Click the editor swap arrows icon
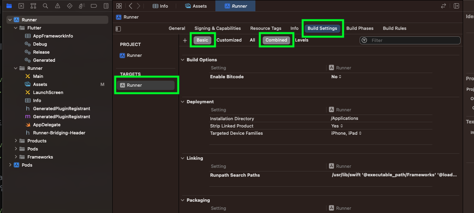The height and width of the screenshot is (213, 474). click(443, 6)
